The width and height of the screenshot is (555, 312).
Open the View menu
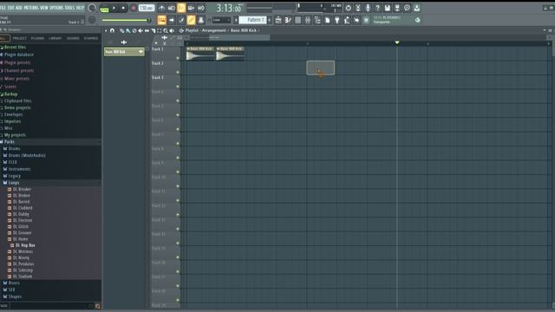pos(44,8)
